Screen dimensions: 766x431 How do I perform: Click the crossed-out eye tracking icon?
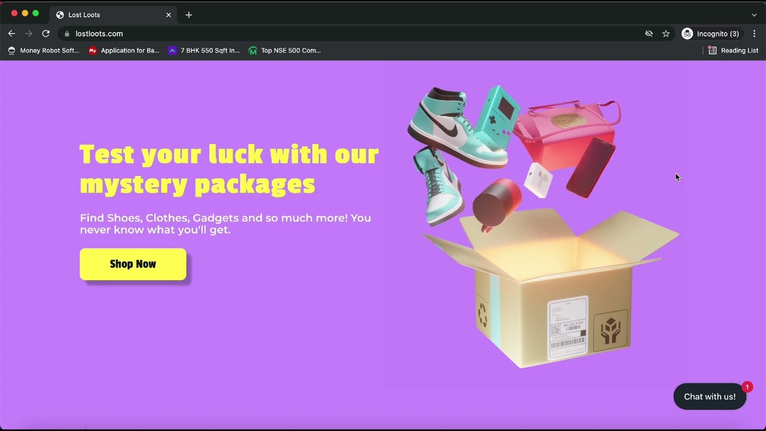(x=649, y=34)
